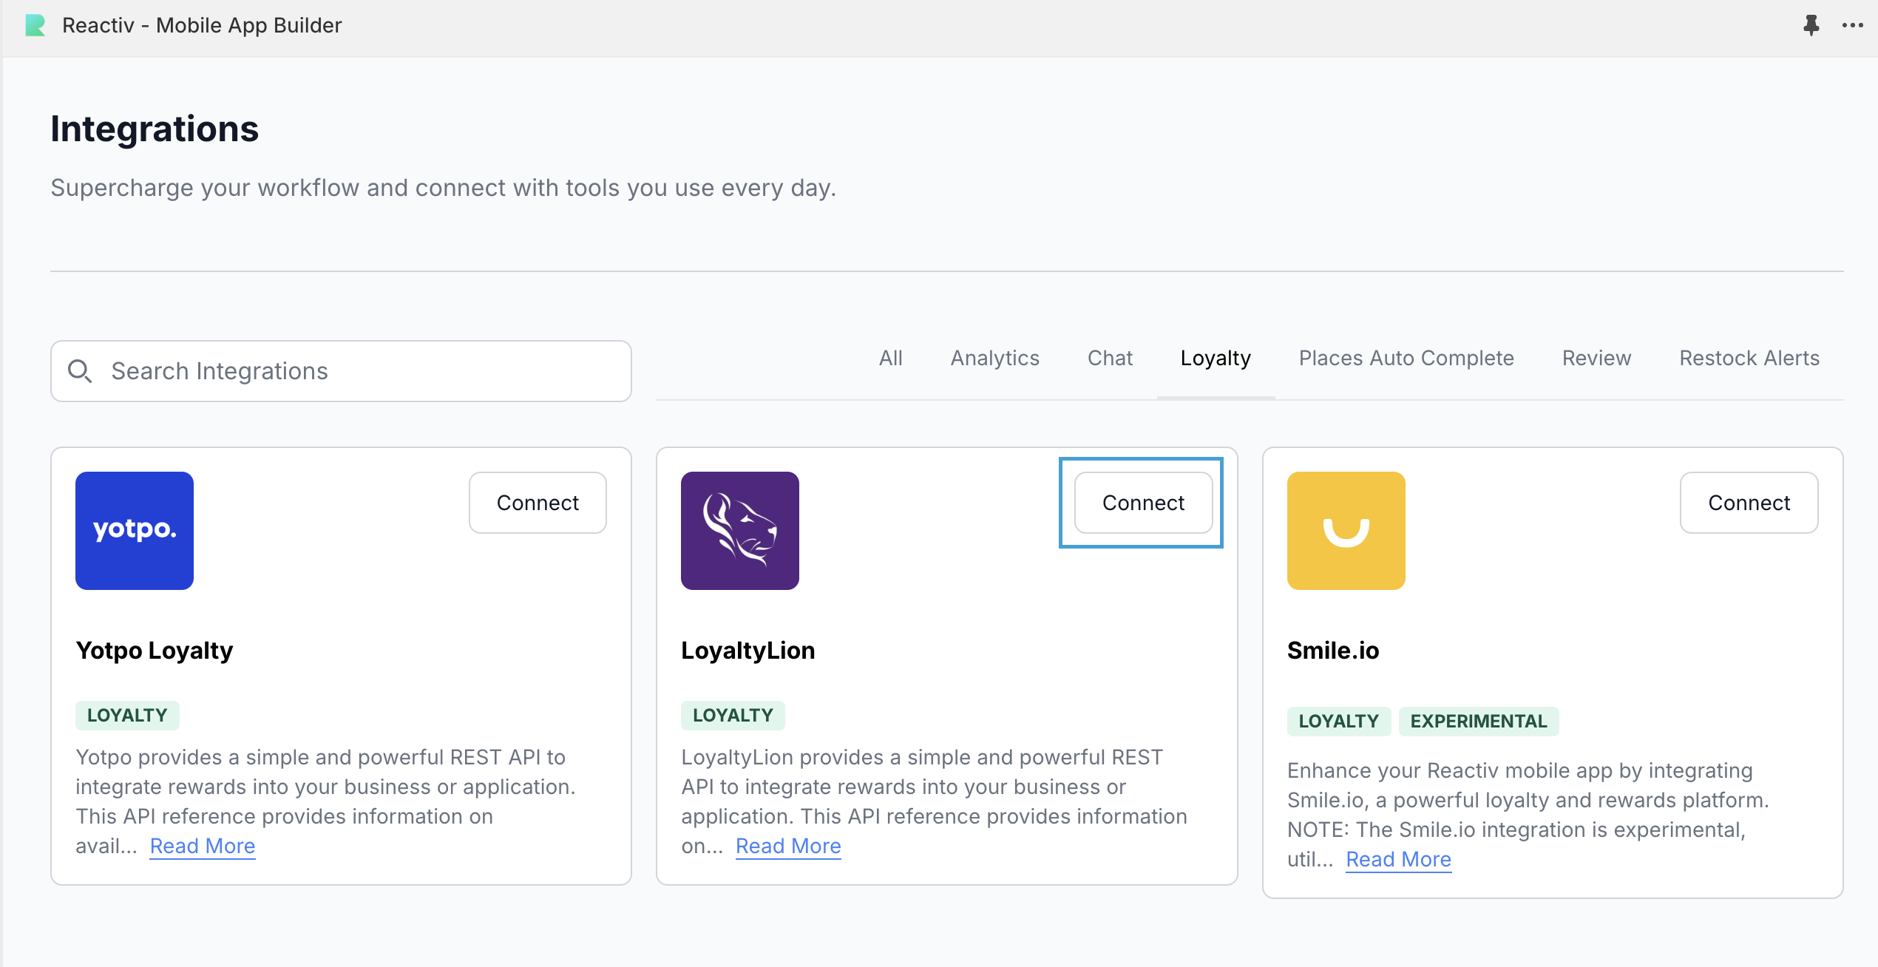Click the Yotpo logo thumbnail
The width and height of the screenshot is (1878, 967).
[x=135, y=531]
